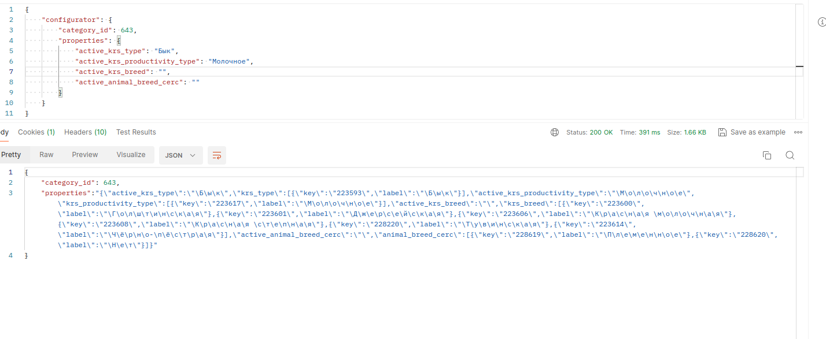Screen dimensions: 826x339
Task: Open search in response body
Action: pos(790,155)
